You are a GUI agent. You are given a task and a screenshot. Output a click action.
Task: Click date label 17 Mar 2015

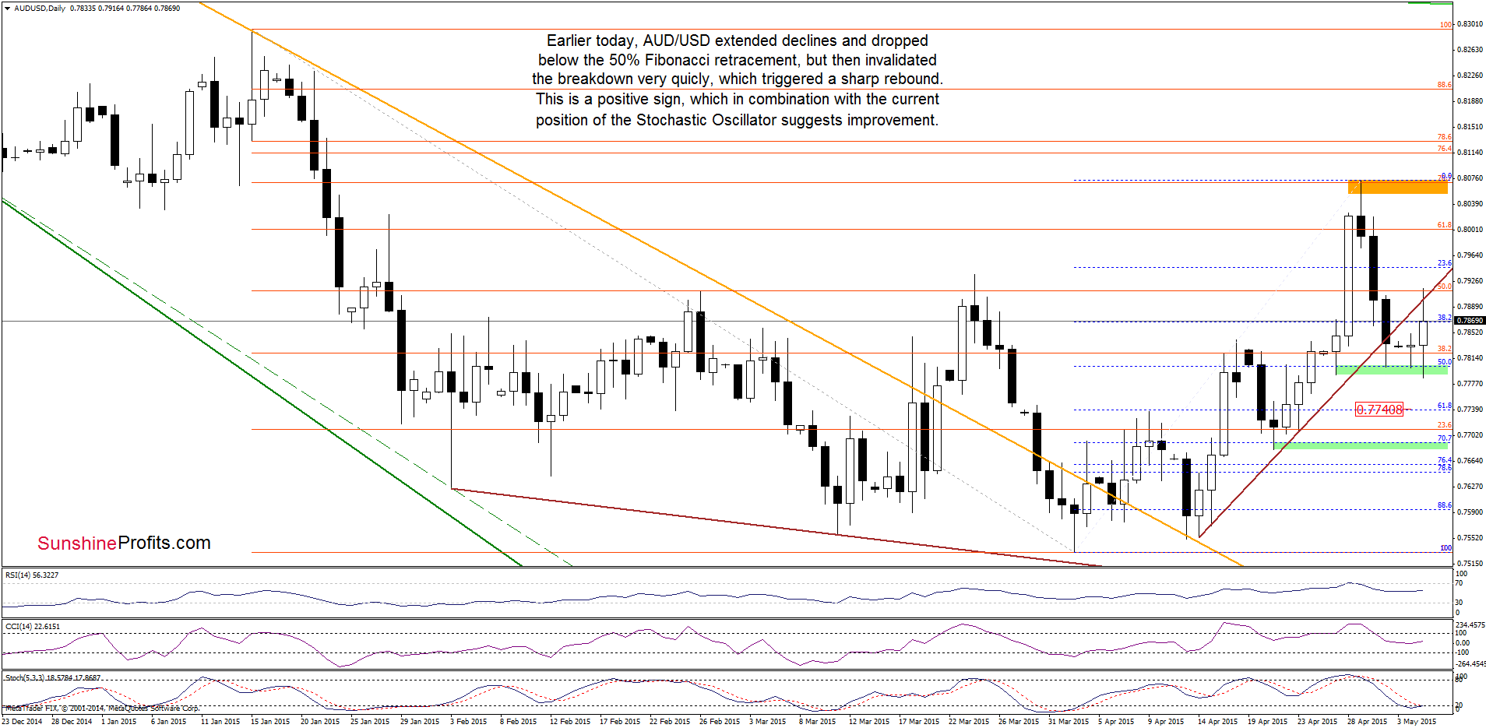pyautogui.click(x=919, y=722)
